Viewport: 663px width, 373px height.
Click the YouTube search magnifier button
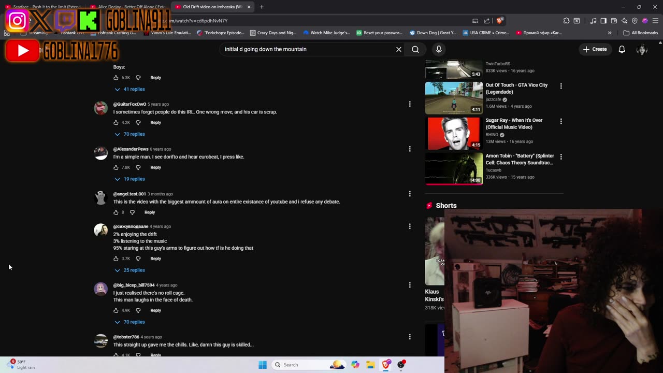click(415, 49)
